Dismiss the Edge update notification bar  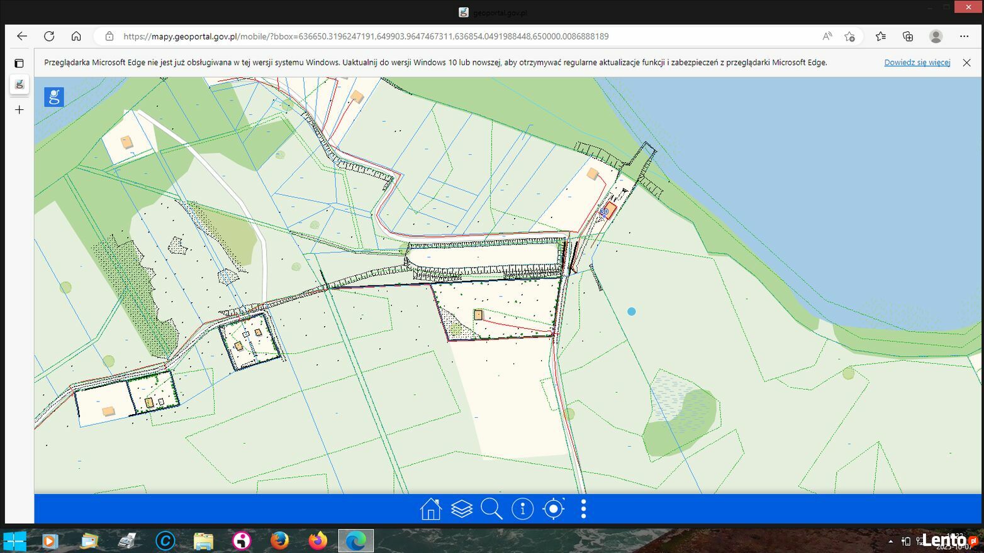[x=966, y=62]
